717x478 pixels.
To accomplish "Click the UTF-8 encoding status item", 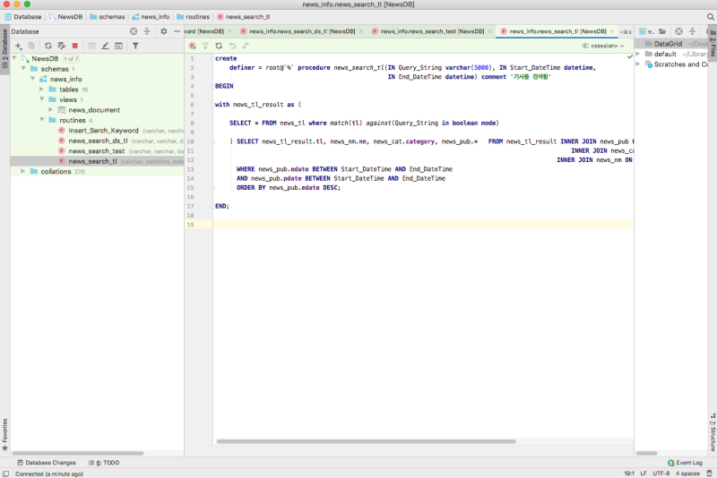I will click(661, 474).
